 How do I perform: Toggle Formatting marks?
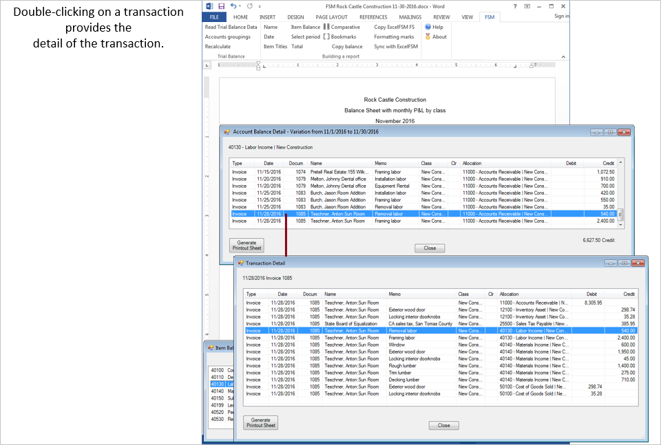pos(394,36)
